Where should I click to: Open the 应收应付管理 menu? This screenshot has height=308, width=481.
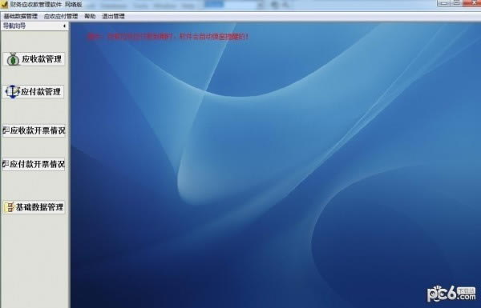(61, 16)
